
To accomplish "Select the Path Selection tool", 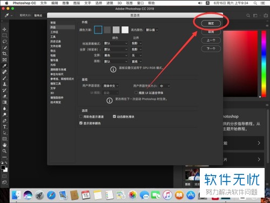I will coord(5,133).
